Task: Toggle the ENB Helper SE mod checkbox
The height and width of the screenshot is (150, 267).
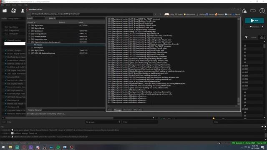Action: point(5,100)
